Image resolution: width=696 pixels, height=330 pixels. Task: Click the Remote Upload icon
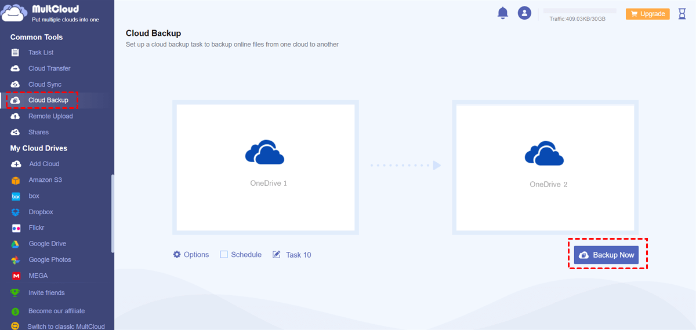16,116
